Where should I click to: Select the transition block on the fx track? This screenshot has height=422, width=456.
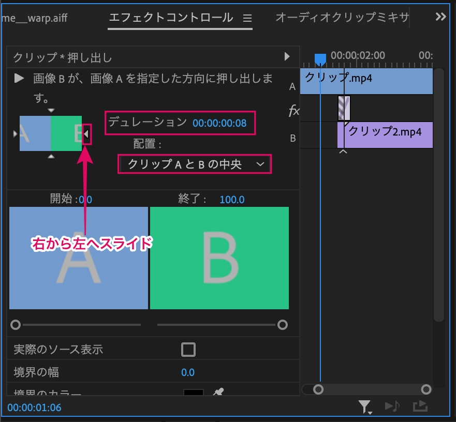click(x=344, y=108)
